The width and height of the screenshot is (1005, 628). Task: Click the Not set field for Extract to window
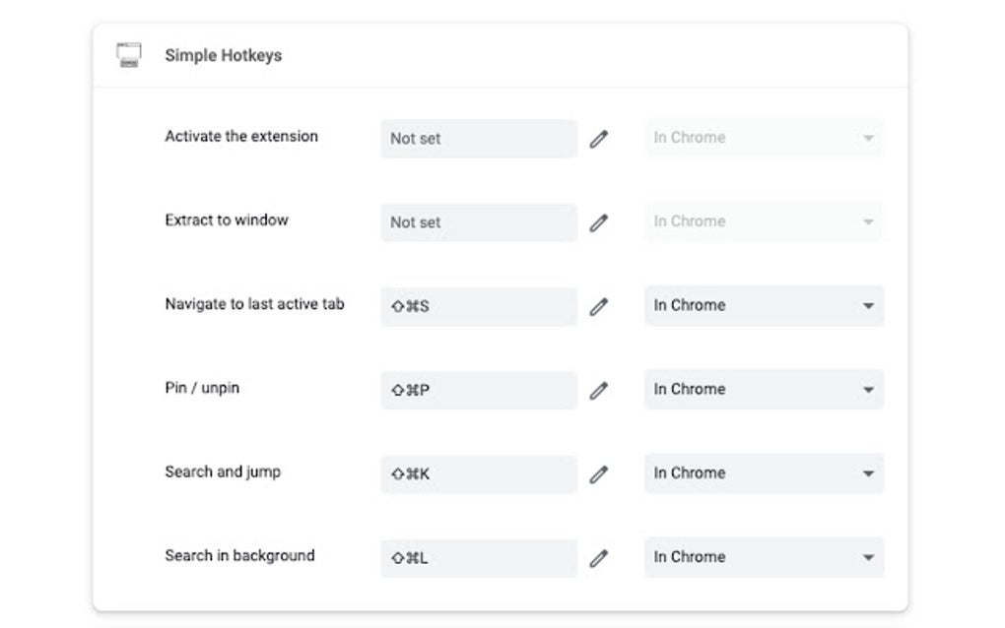coord(479,222)
